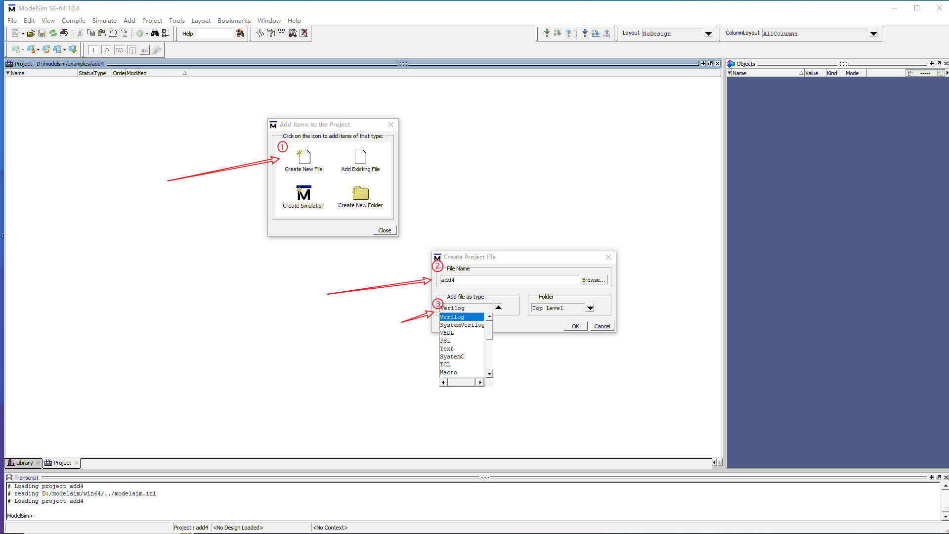Screen dimensions: 949x534
Task: Click the Help toolbar button icon
Action: click(x=241, y=33)
